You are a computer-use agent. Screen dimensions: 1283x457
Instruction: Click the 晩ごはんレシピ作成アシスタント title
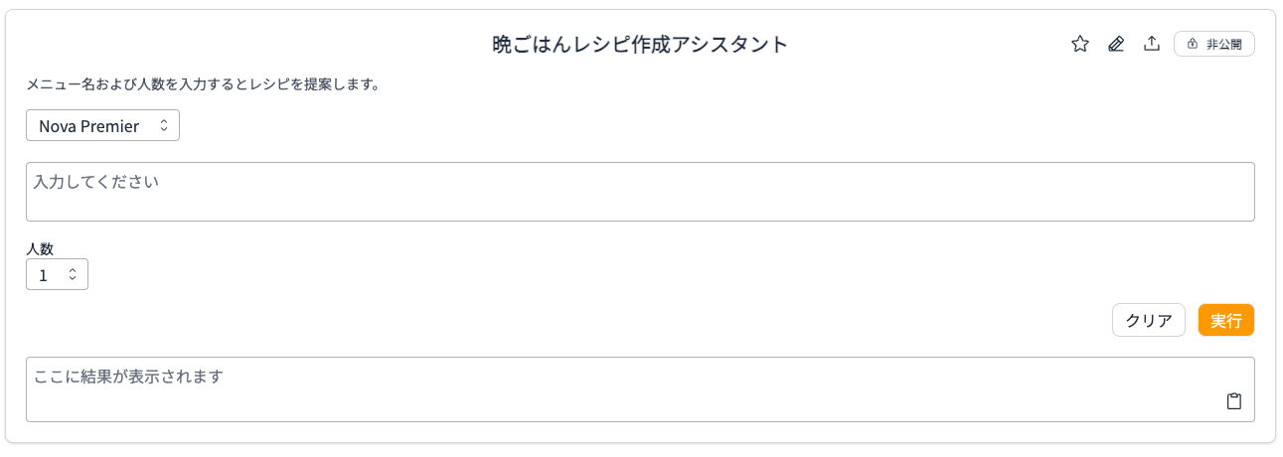[x=640, y=44]
